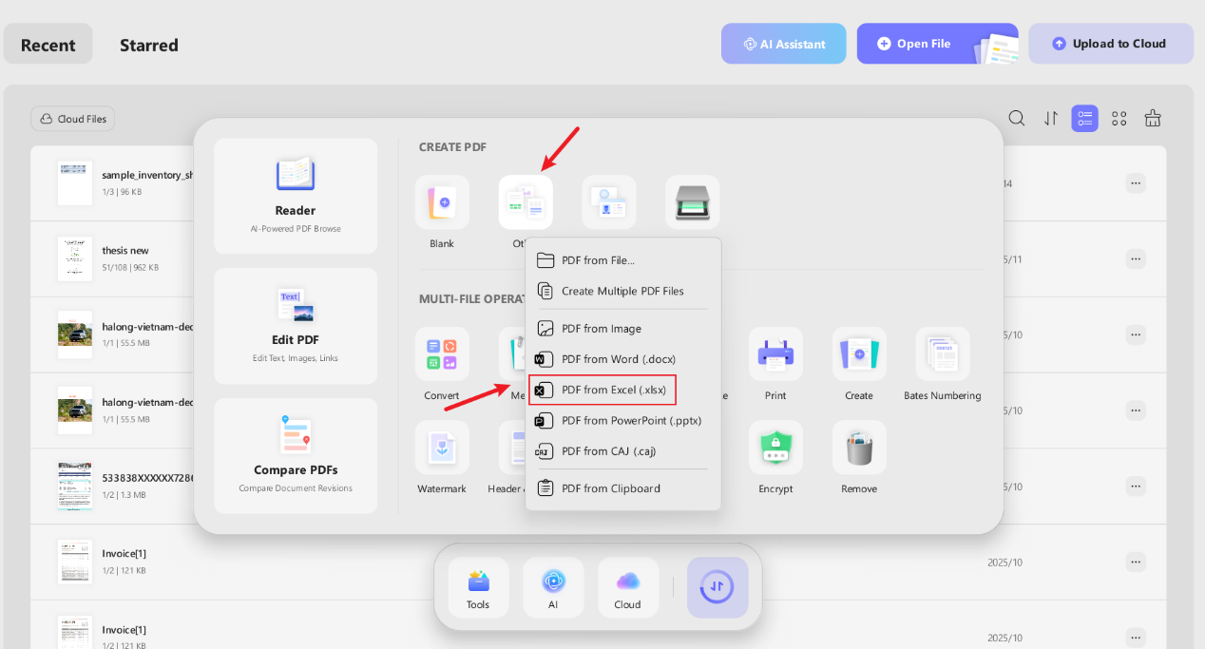The width and height of the screenshot is (1205, 649).
Task: Open the Print tool
Action: click(x=775, y=354)
